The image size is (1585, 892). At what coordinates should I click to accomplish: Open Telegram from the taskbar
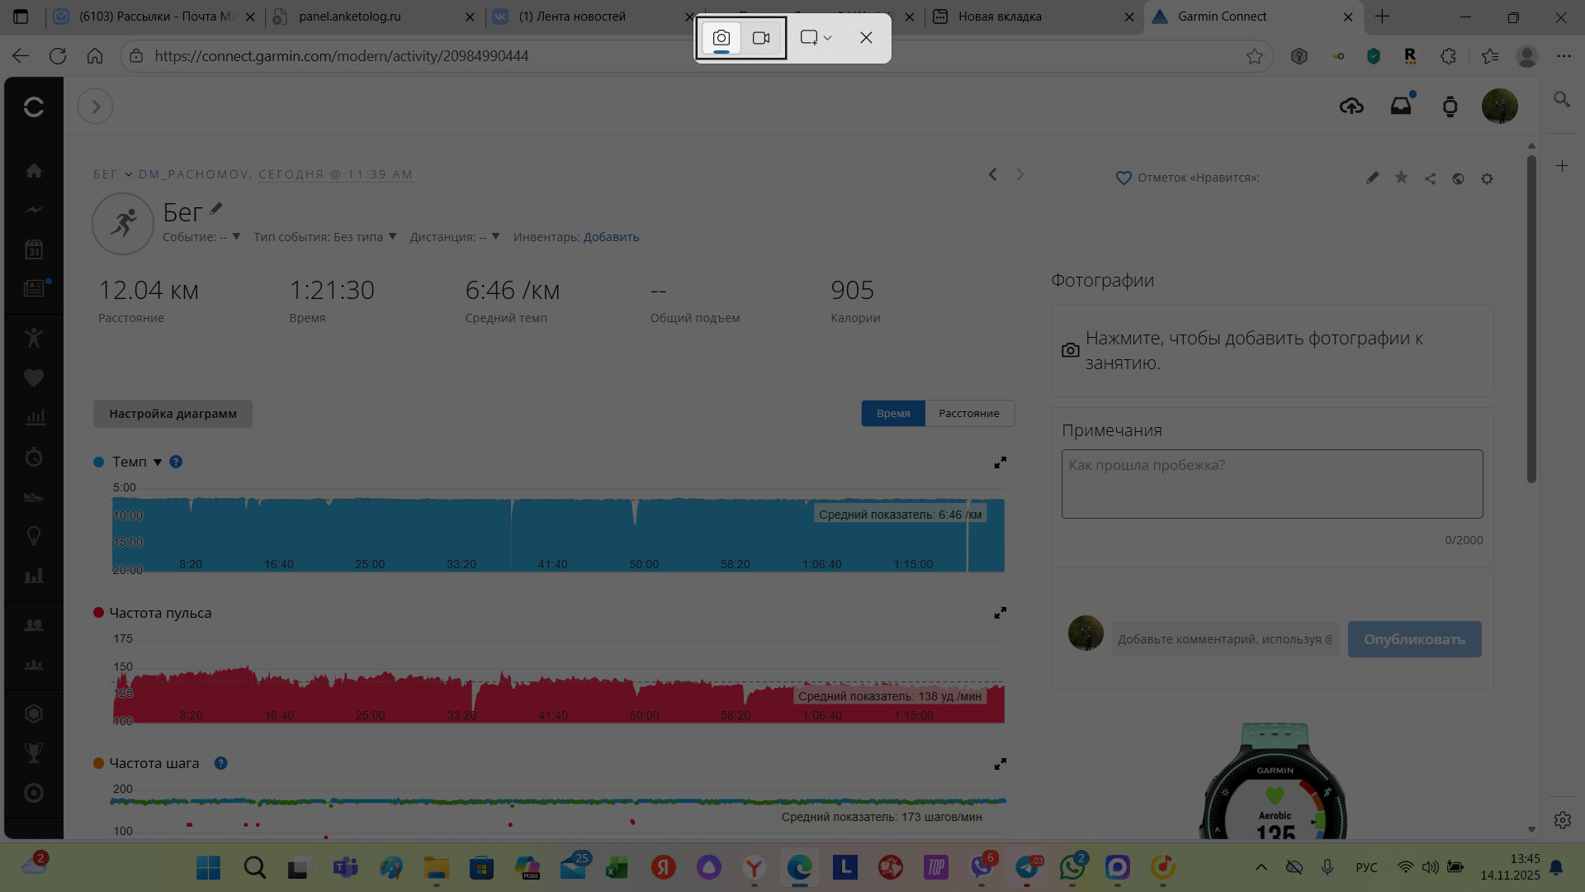tap(1027, 867)
